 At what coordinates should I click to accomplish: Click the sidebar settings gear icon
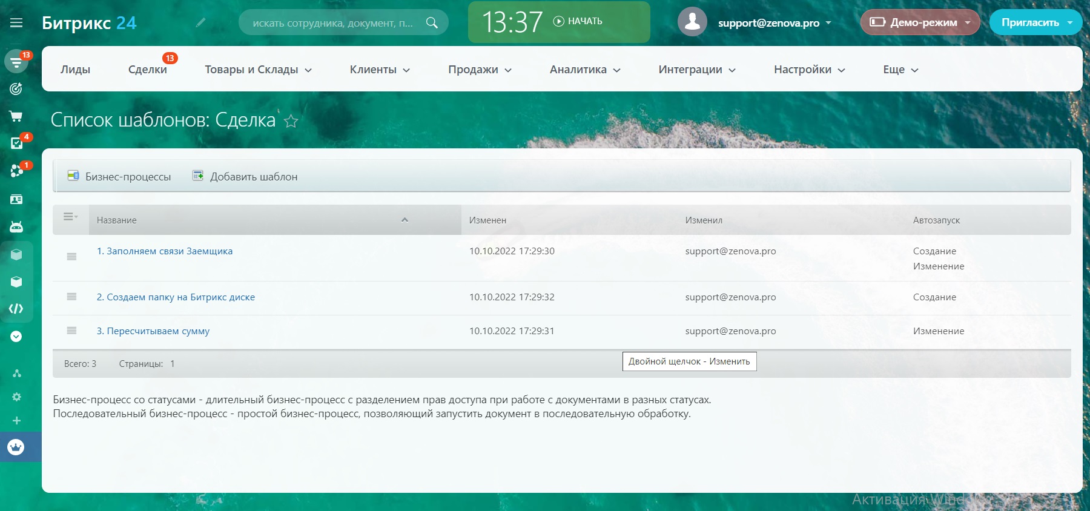click(x=16, y=397)
